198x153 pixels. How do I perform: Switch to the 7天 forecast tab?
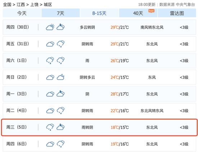[x=60, y=13]
